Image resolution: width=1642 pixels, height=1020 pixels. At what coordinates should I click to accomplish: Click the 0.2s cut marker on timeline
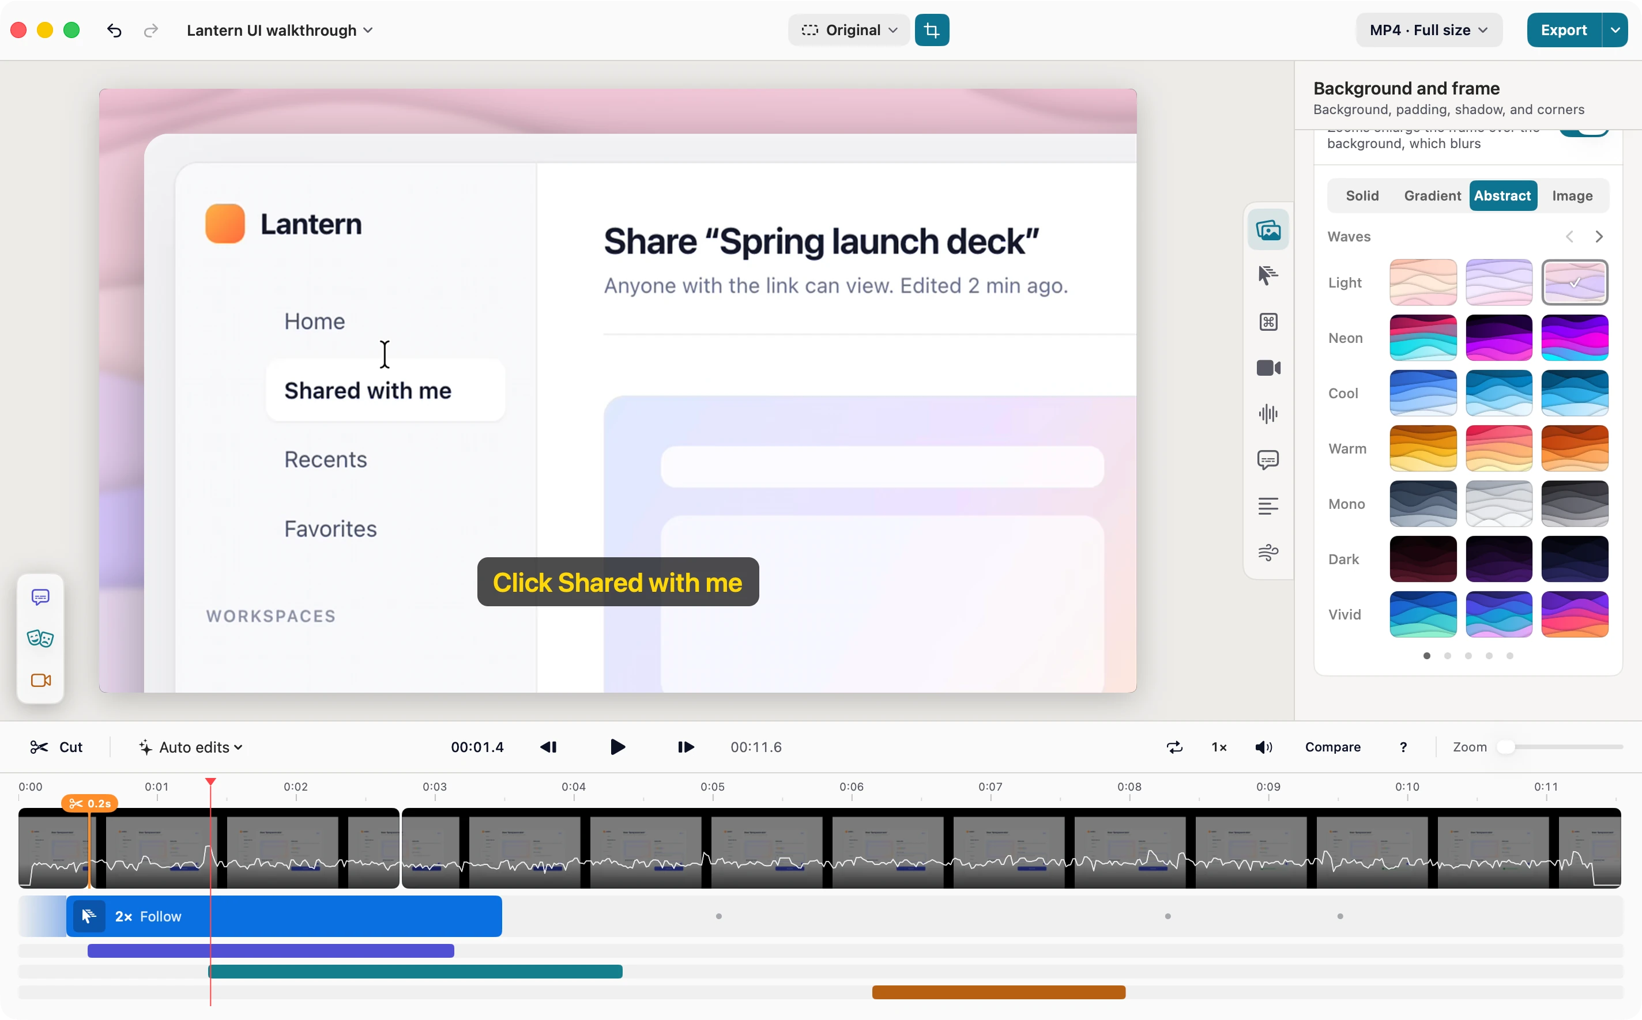point(90,803)
